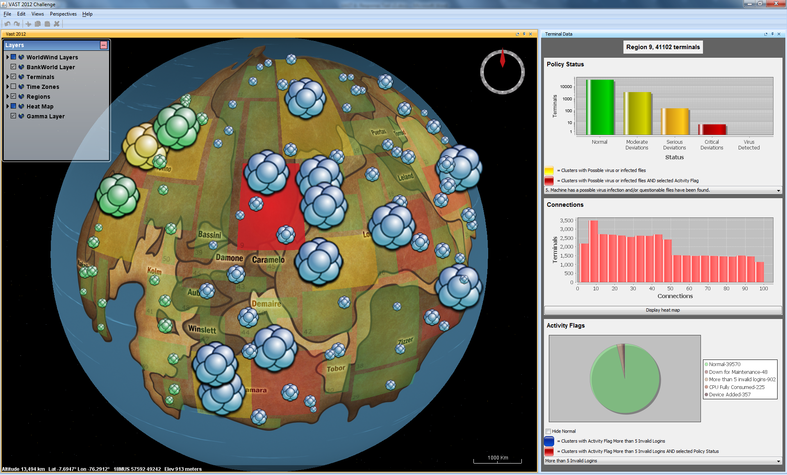Click the Java application icon in title bar
The image size is (787, 475).
[x=4, y=4]
